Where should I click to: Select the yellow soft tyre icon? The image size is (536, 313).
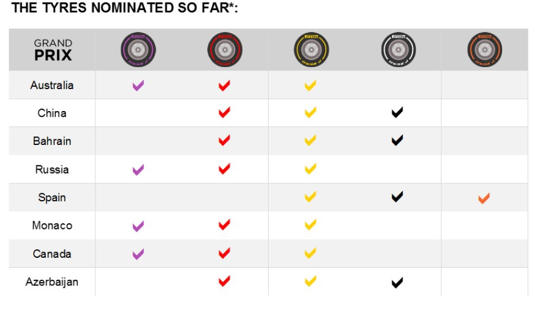click(x=311, y=50)
